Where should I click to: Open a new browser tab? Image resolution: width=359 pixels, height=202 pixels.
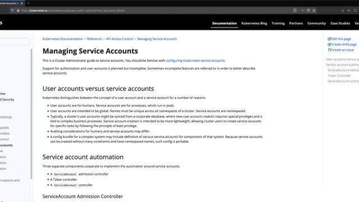pos(29,3)
